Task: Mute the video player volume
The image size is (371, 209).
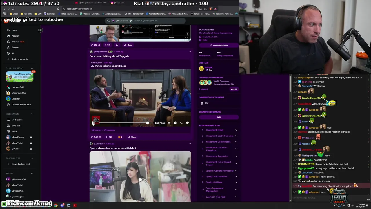Action: click(187, 123)
